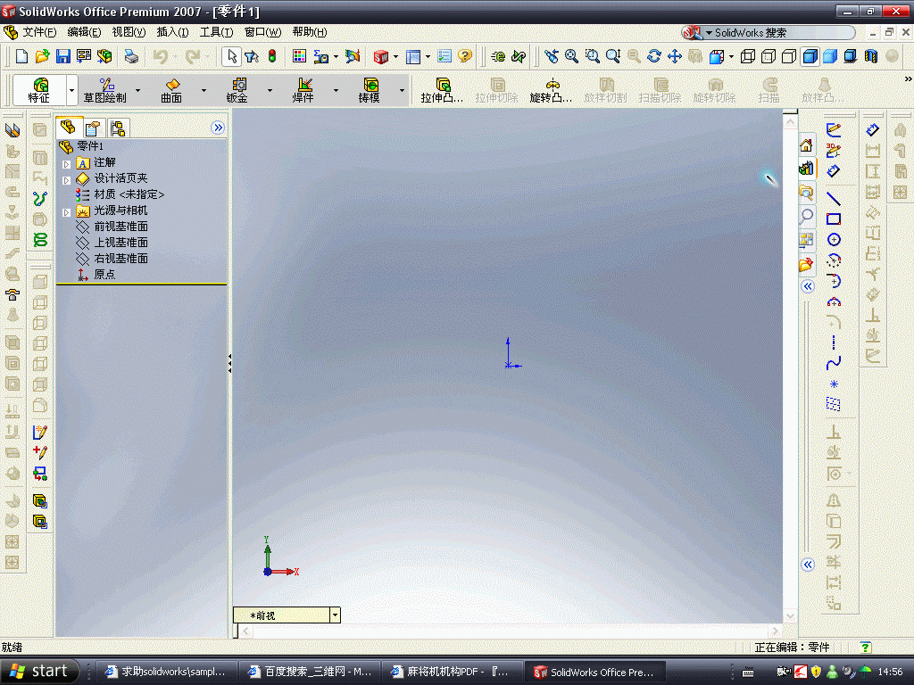Click the traffic-light Rebuild icon
This screenshot has height=685, width=914.
tap(272, 56)
